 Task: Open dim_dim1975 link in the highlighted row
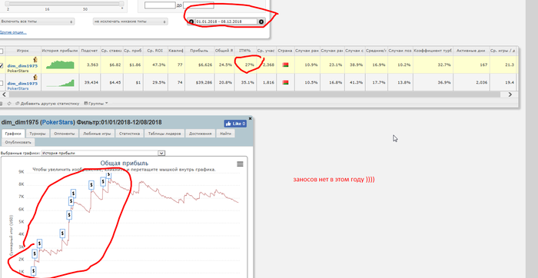(22, 66)
